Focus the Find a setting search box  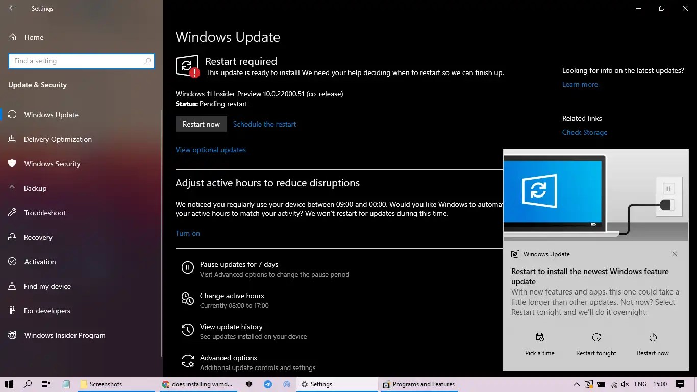(x=82, y=61)
